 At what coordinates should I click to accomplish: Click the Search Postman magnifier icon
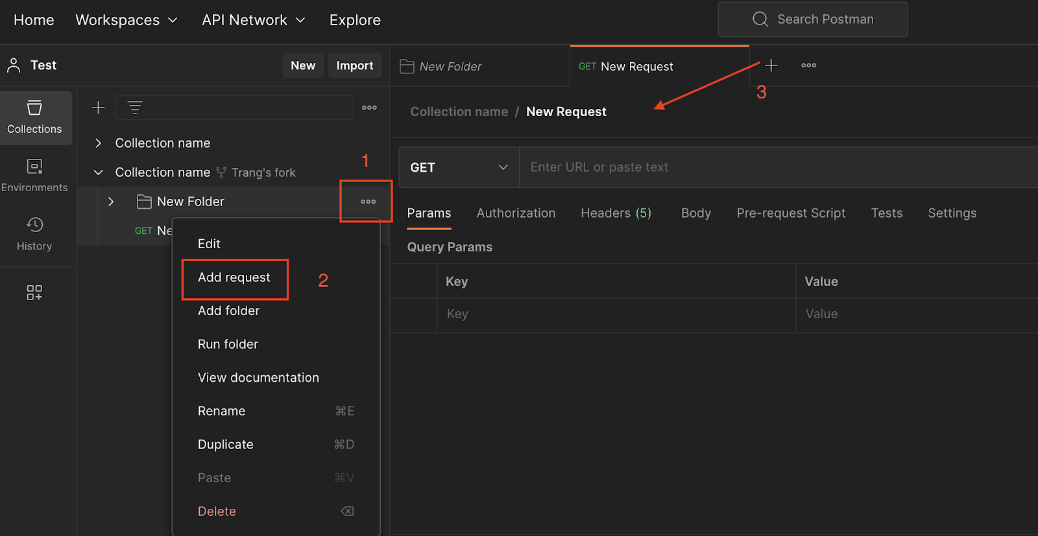[x=760, y=19]
